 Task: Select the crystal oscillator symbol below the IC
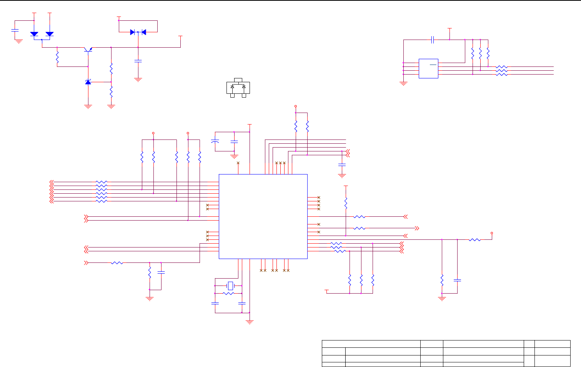pyautogui.click(x=230, y=286)
